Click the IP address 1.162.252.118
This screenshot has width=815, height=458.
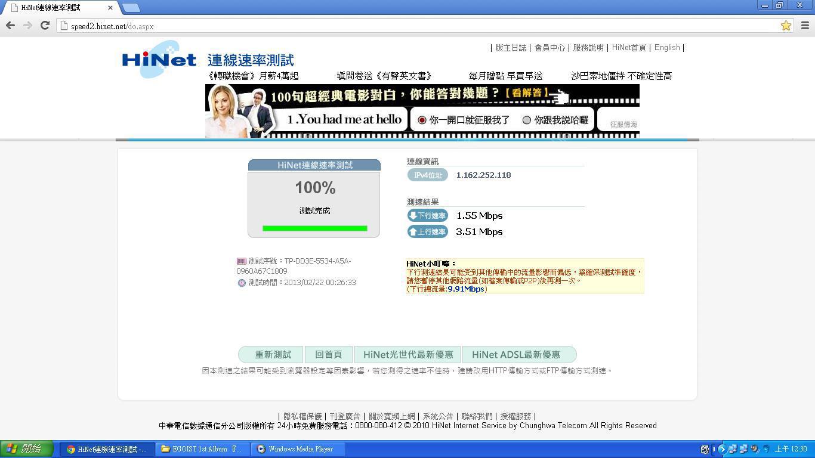click(483, 175)
